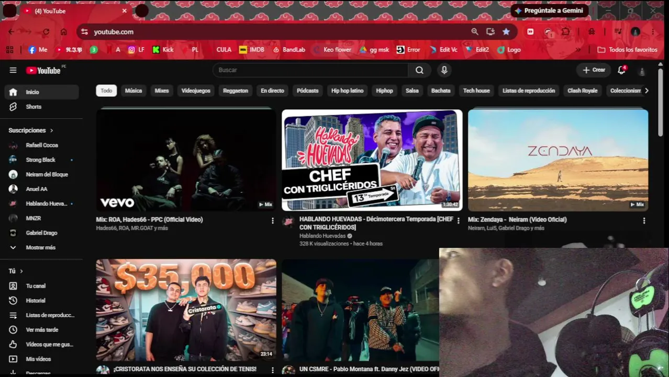Open Rafaell Cocoa channel
Viewport: 669px width, 377px height.
(42, 145)
